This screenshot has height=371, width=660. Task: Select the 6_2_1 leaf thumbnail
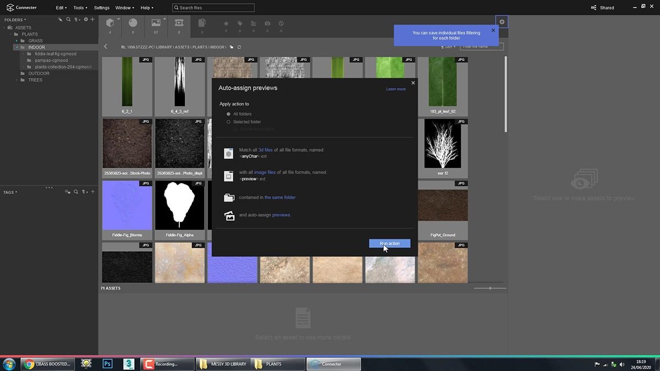click(127, 86)
